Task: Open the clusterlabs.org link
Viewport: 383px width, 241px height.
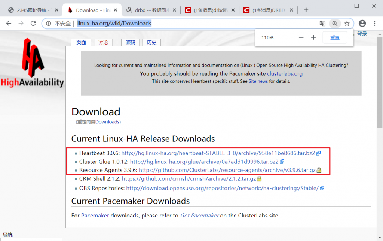Action: [x=285, y=74]
